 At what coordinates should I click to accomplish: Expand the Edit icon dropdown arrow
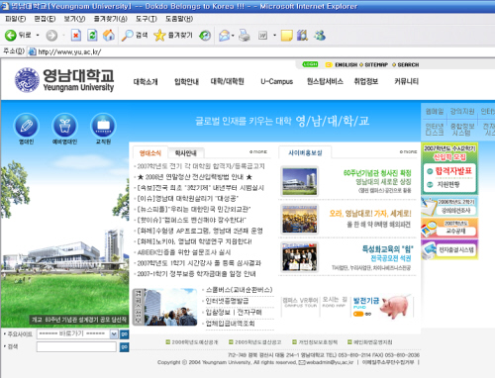[x=274, y=36]
